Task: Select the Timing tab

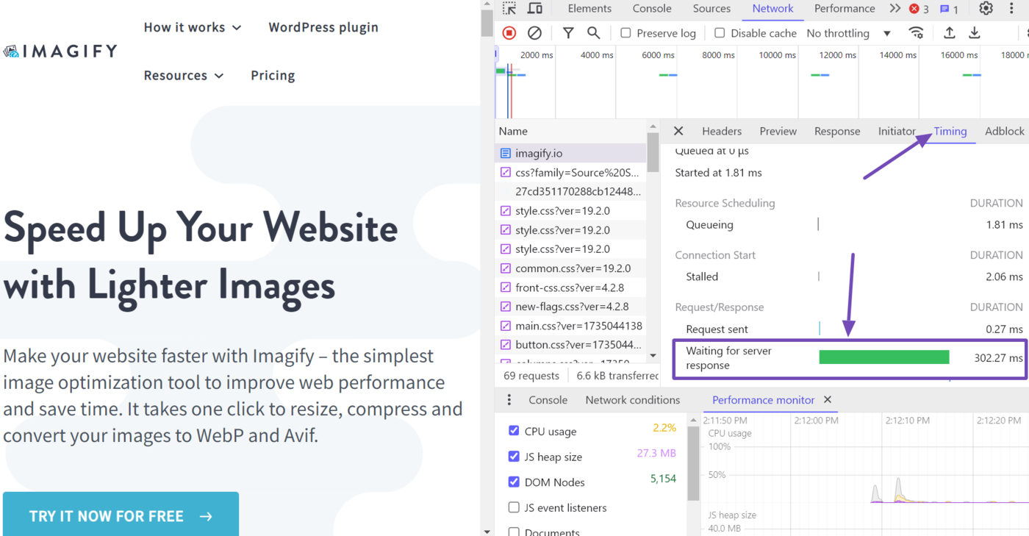Action: (950, 131)
